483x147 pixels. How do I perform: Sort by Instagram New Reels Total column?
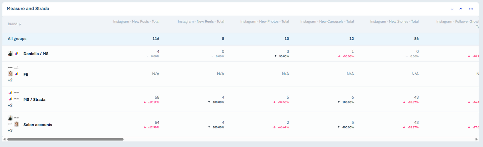[201, 21]
